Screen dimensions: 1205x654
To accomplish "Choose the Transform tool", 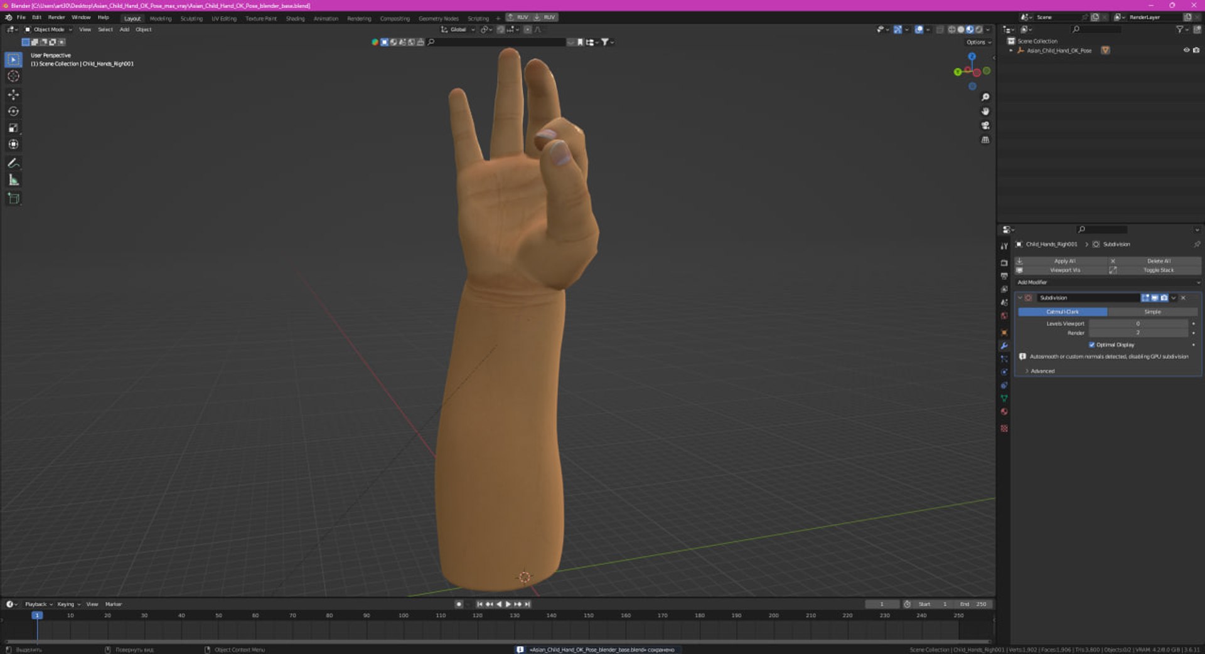I will tap(13, 145).
